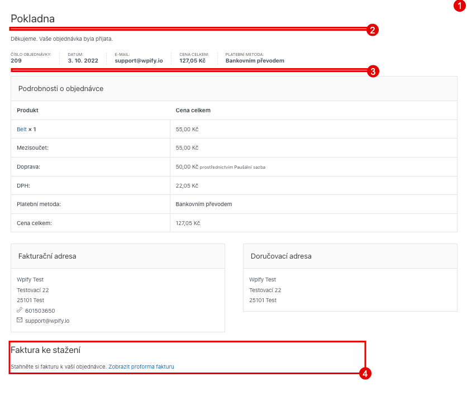Click the payment method in the summary bar
Screen dimensions: 467x396
click(x=255, y=60)
